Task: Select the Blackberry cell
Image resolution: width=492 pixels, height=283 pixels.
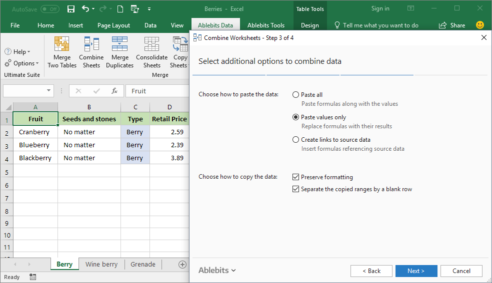Action: 35,158
